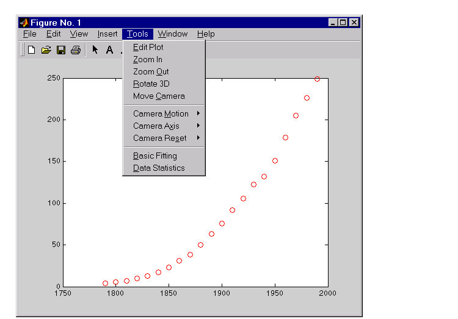458x319 pixels.
Task: Click the topmost red data point near 250
Action: 317,79
